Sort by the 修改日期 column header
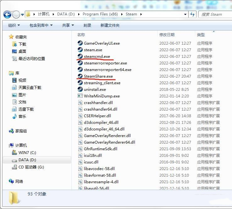232x209 pixels. 167,35
